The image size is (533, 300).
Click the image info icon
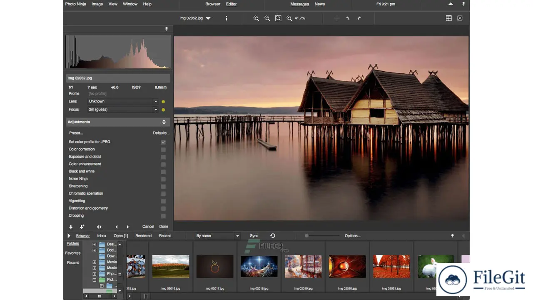(x=227, y=18)
